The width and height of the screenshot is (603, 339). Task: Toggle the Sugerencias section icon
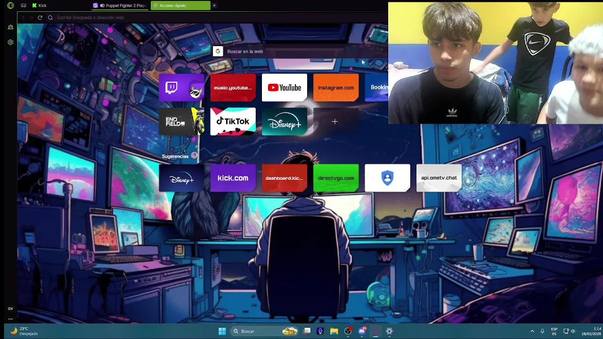pos(194,156)
